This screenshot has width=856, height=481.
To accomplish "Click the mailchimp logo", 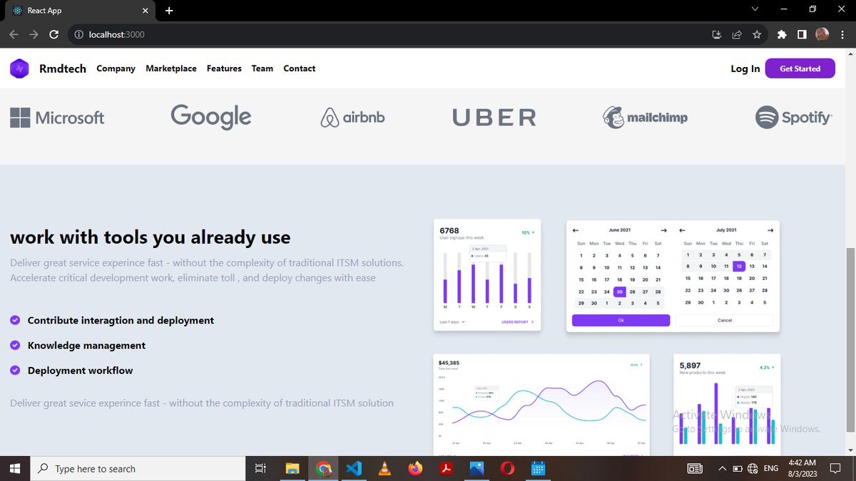I will click(645, 118).
